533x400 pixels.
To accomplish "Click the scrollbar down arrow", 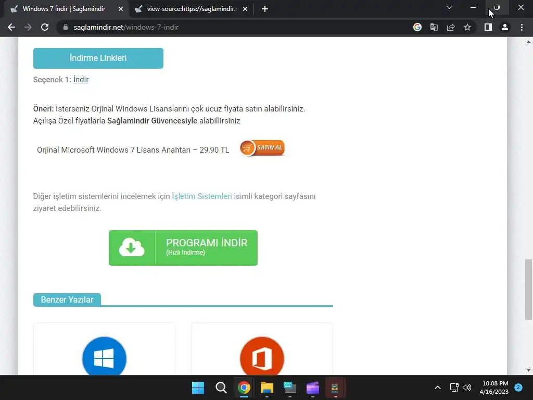I will (x=528, y=370).
